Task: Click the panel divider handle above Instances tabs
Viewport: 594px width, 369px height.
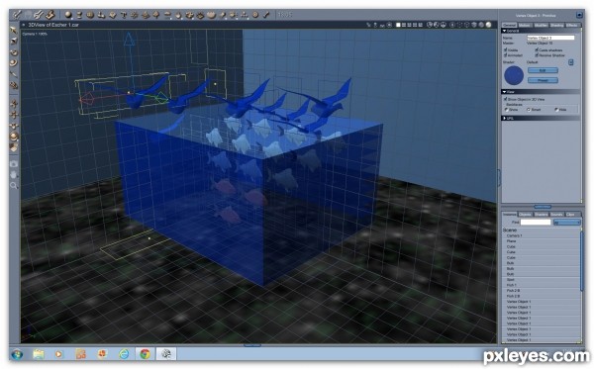Action: point(543,207)
